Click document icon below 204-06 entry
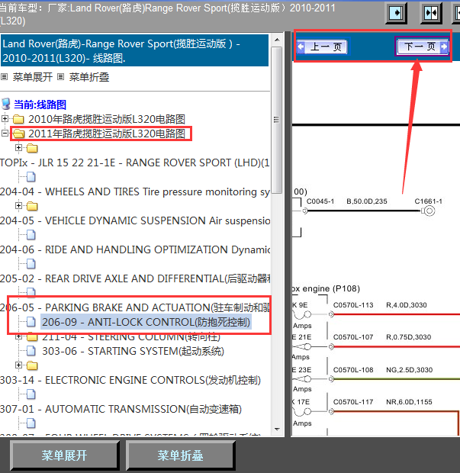The width and height of the screenshot is (460, 473). (31, 264)
